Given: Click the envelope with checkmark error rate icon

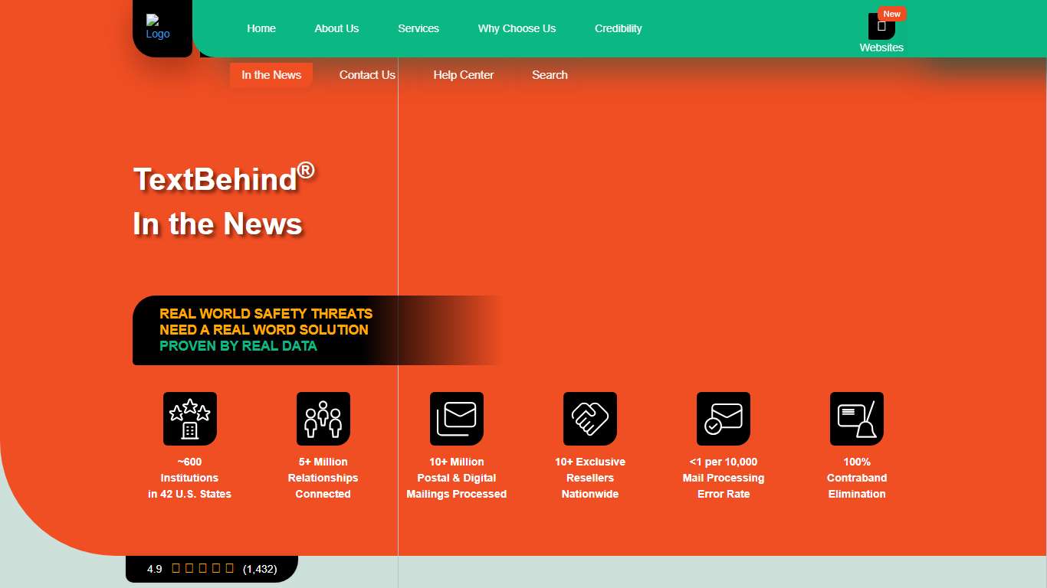Looking at the screenshot, I should [x=724, y=419].
